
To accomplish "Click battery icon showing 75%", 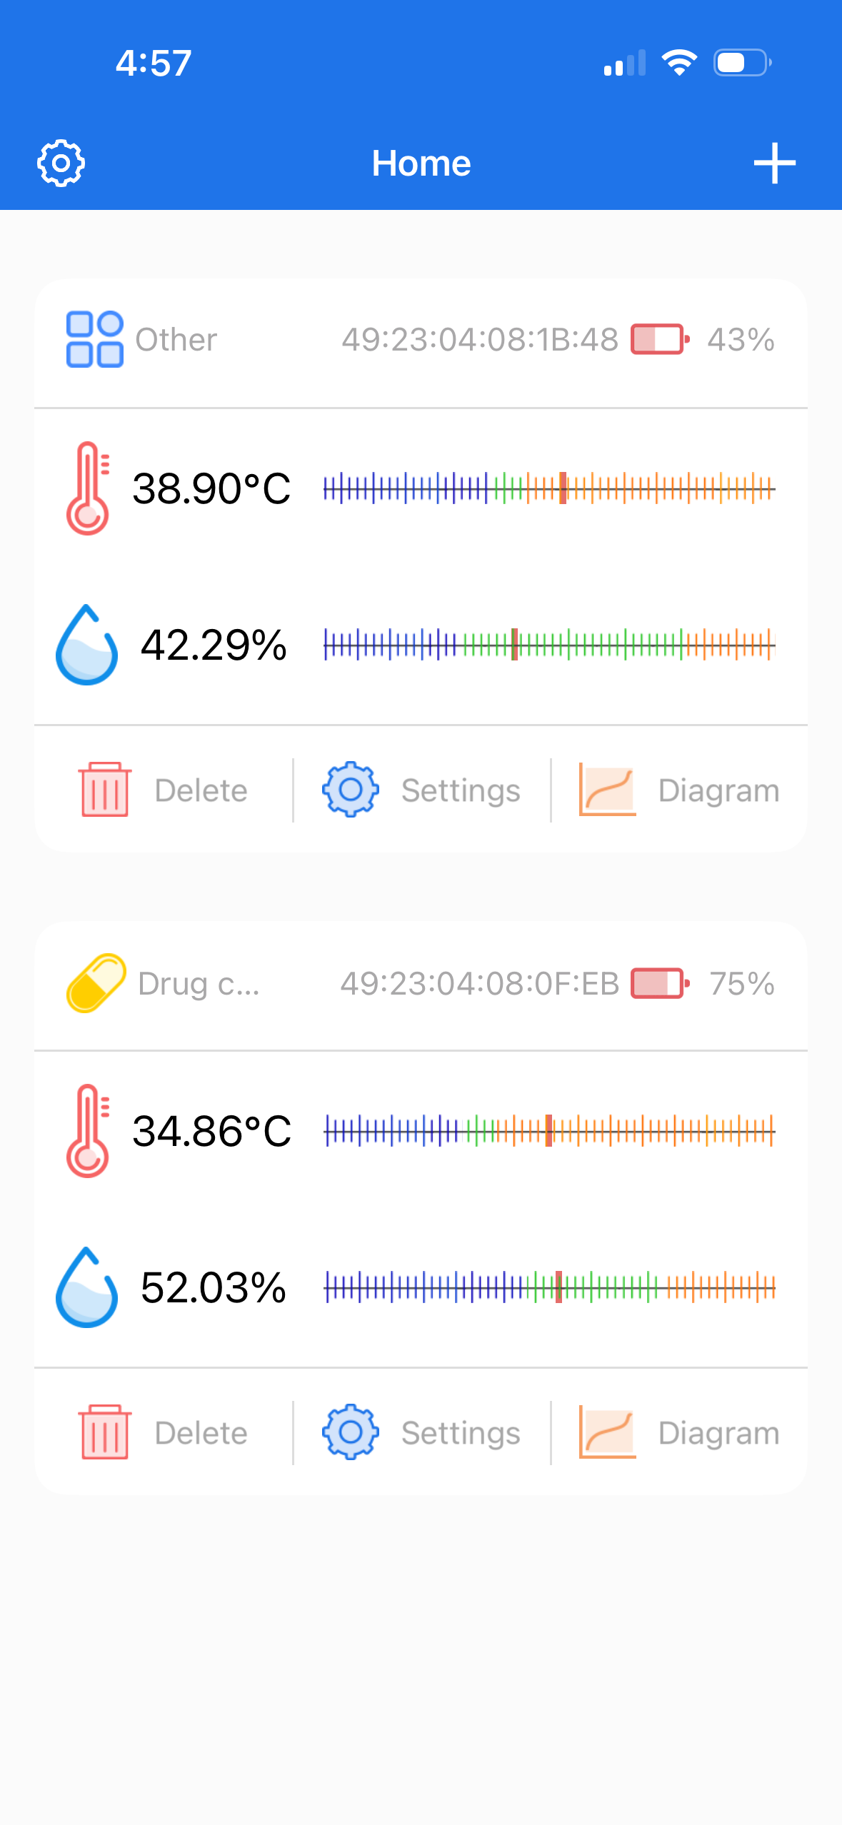I will (660, 983).
